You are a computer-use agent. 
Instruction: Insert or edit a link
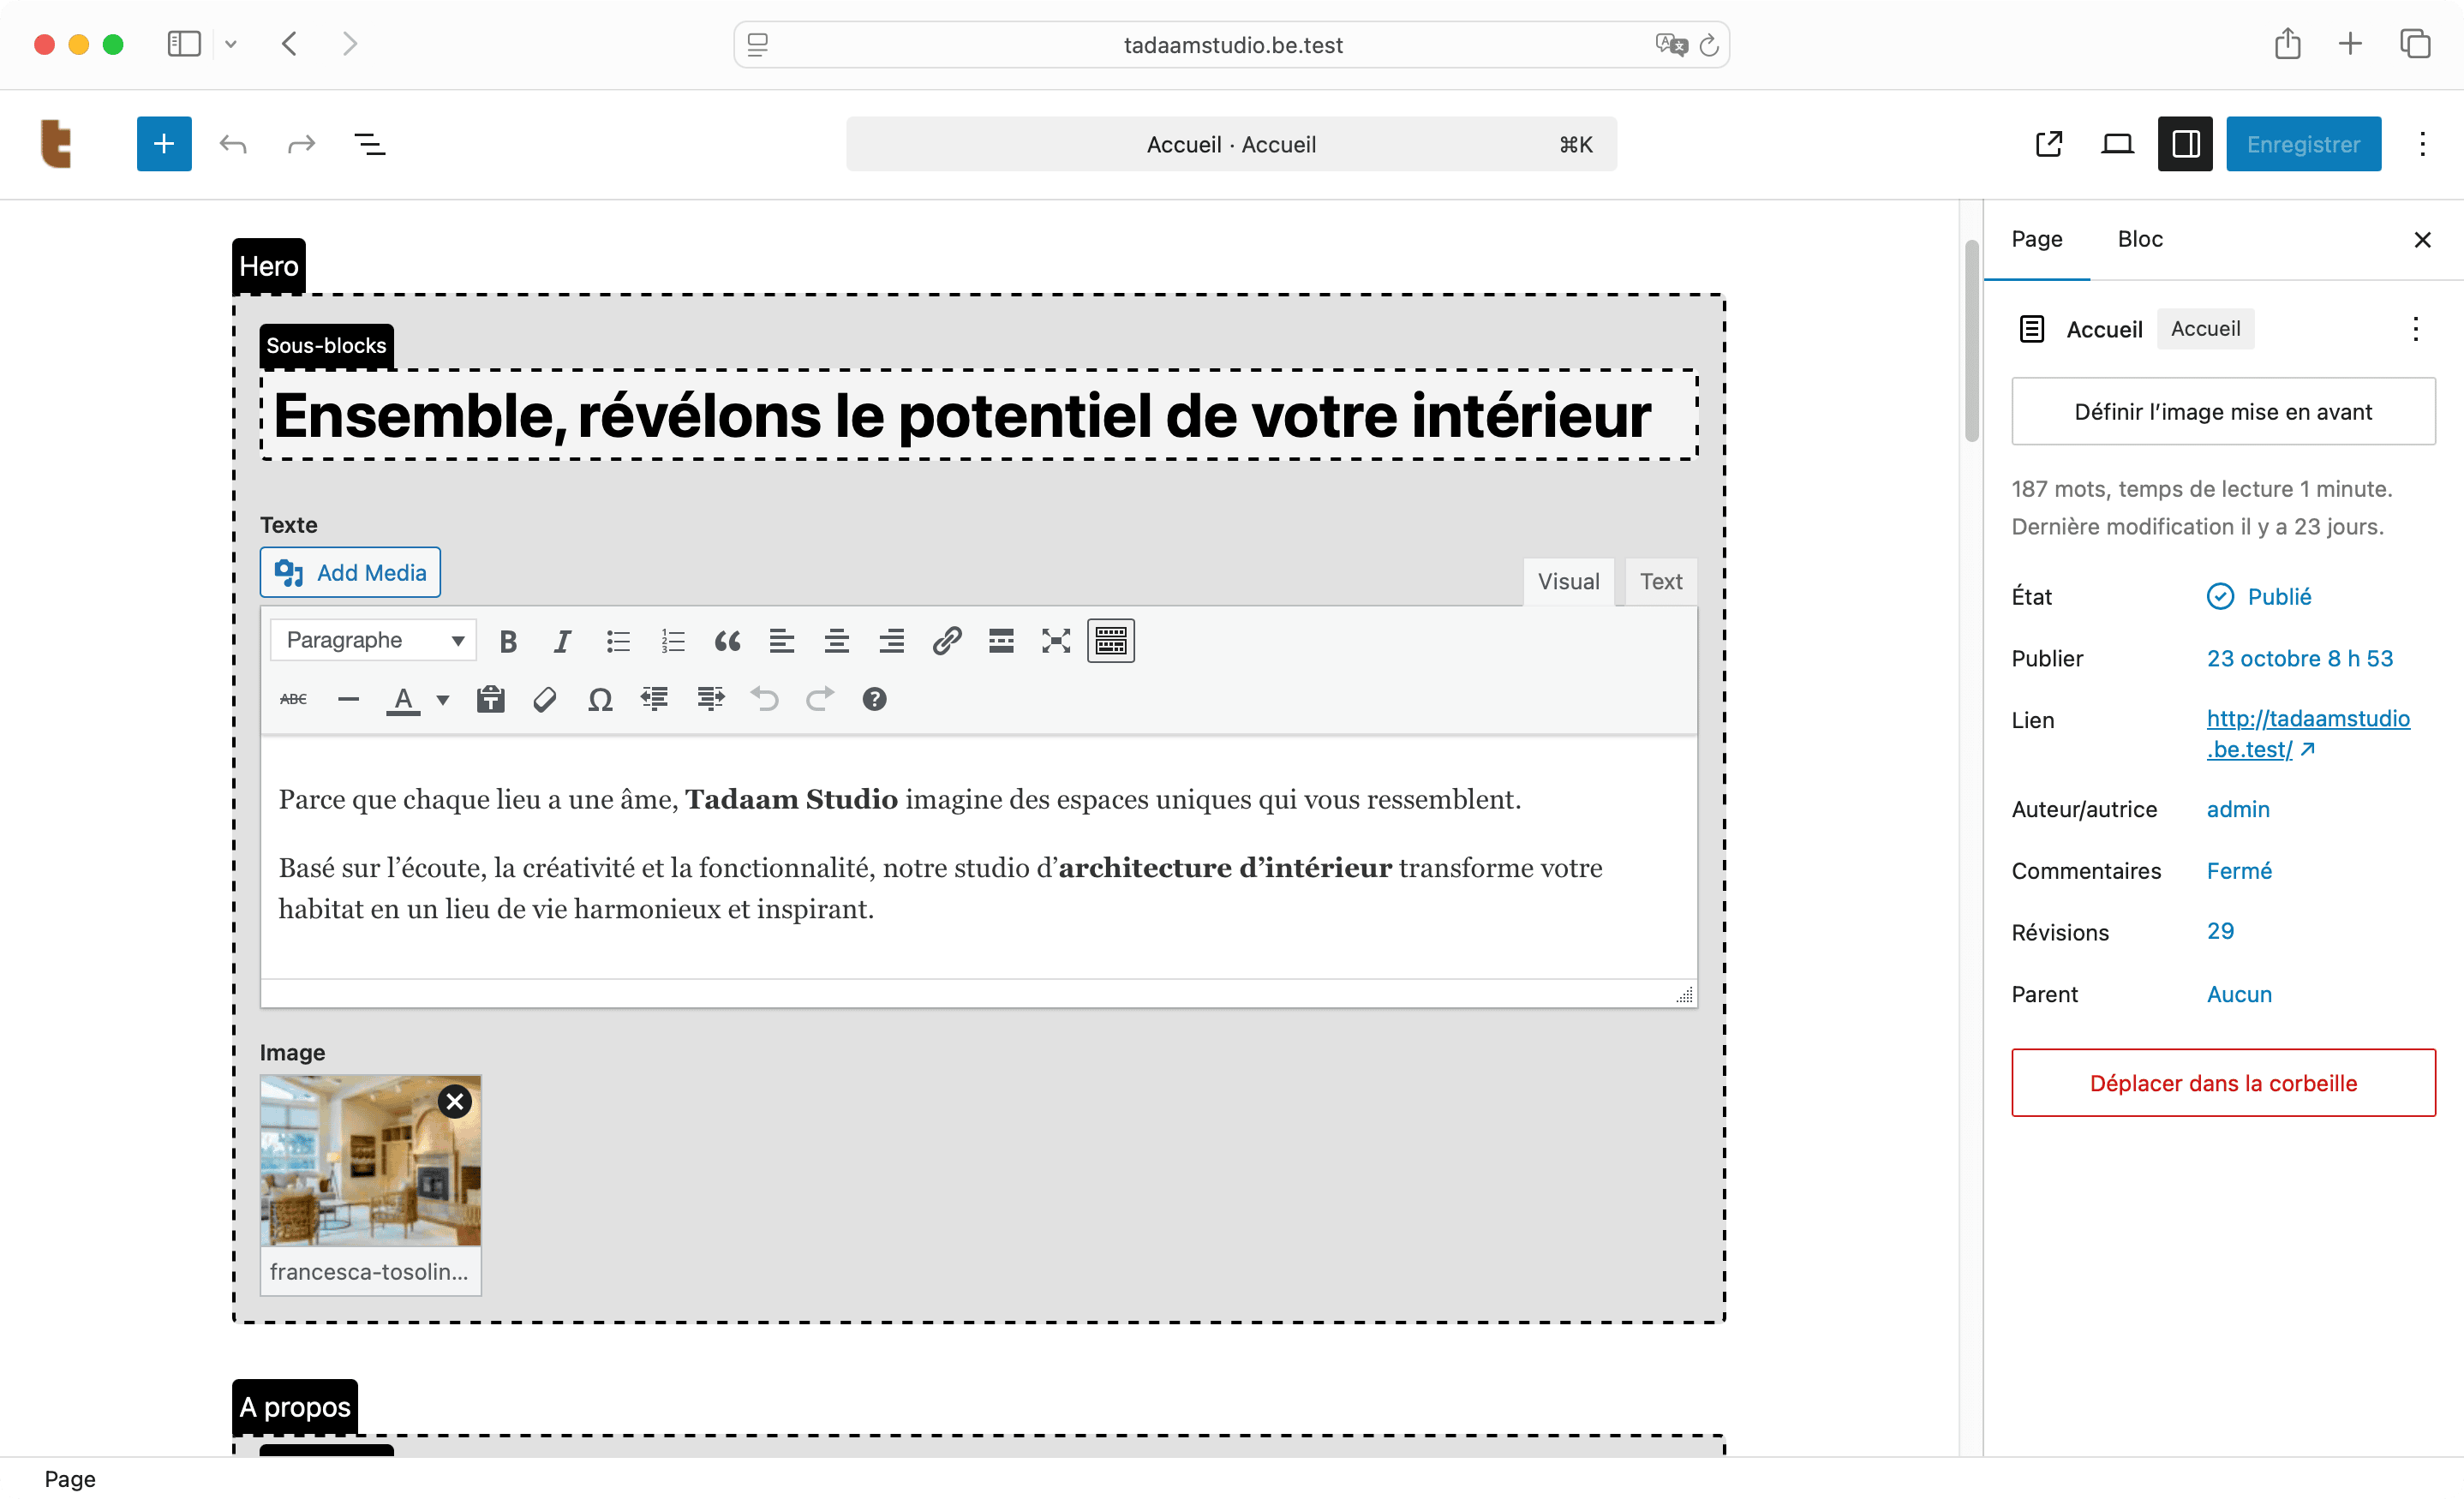[946, 641]
